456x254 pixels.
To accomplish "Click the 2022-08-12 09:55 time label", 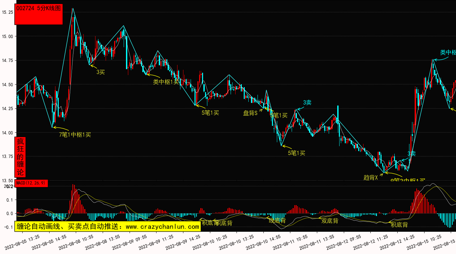I will (x=344, y=242).
